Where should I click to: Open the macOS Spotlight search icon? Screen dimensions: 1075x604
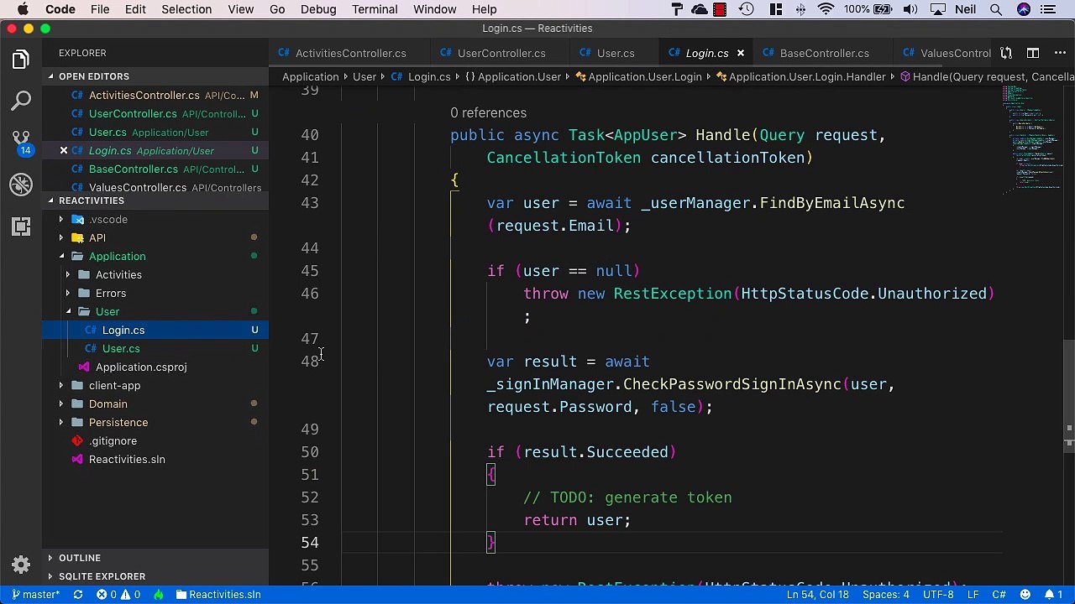pyautogui.click(x=996, y=9)
